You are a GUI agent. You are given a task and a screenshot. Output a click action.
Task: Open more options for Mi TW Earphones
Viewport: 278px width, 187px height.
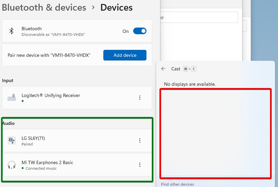click(140, 165)
